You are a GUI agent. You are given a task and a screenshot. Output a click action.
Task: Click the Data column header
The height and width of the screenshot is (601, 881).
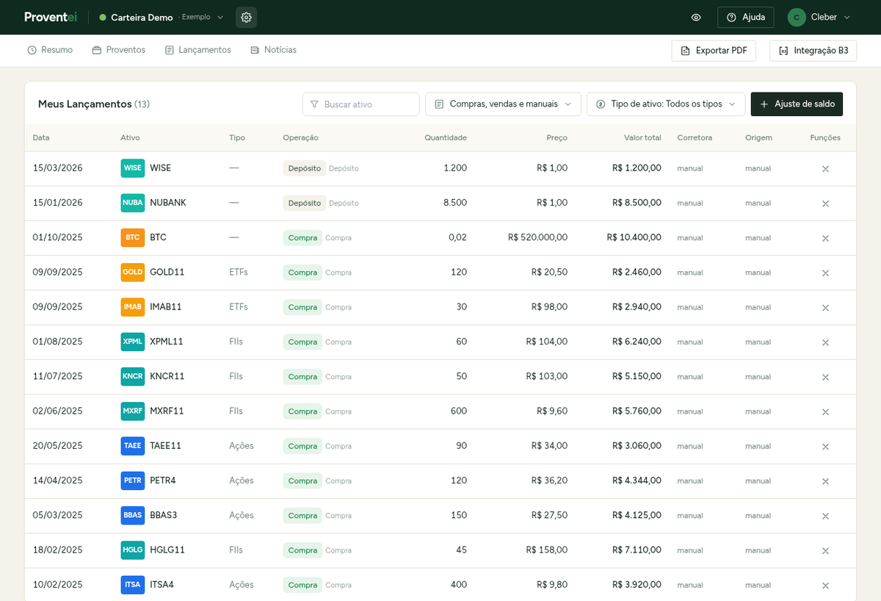[x=41, y=137]
